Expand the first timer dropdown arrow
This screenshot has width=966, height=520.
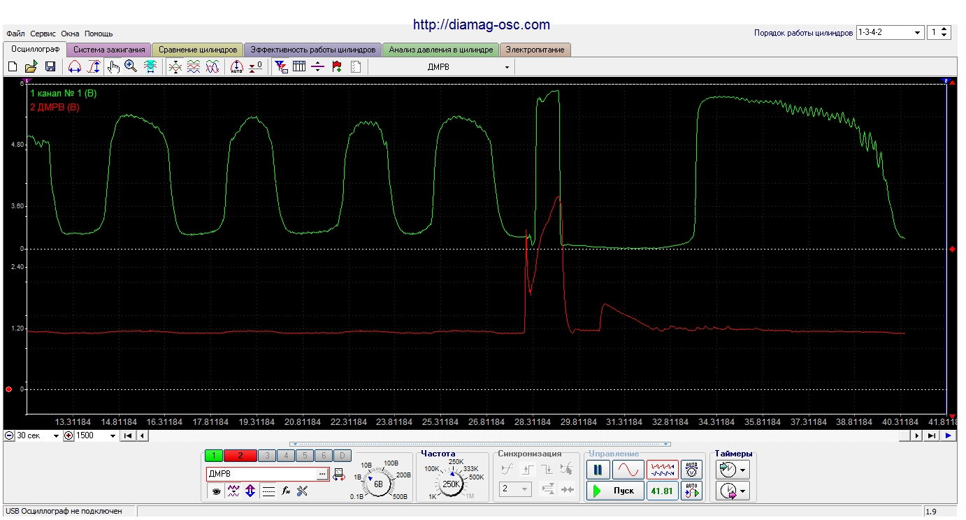coord(744,470)
